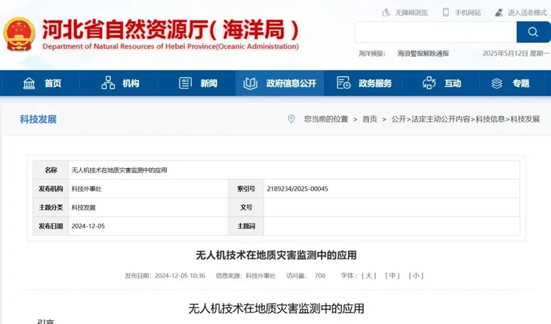Screen dimensions: 551x324
Task: Click the magnifier search button
Action: (x=533, y=32)
